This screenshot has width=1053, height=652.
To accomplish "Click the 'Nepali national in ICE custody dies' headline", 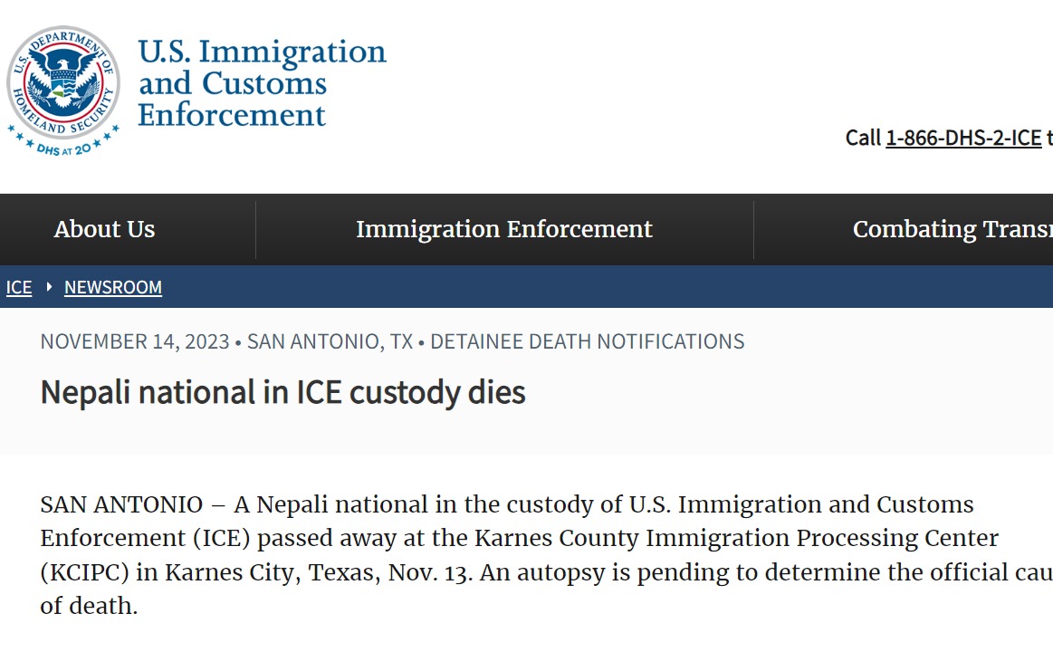I will [x=282, y=392].
